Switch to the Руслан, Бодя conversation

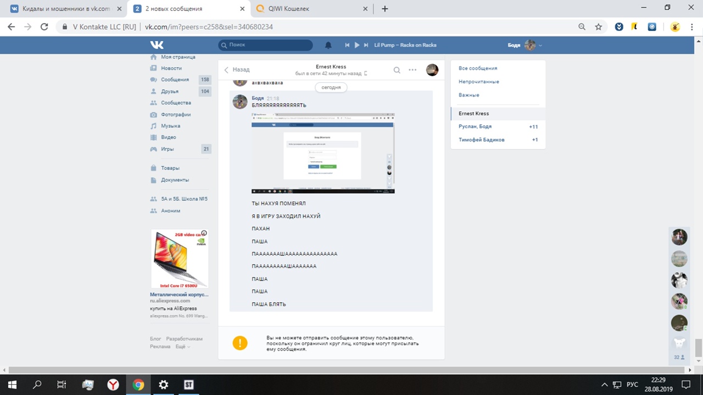coord(475,127)
